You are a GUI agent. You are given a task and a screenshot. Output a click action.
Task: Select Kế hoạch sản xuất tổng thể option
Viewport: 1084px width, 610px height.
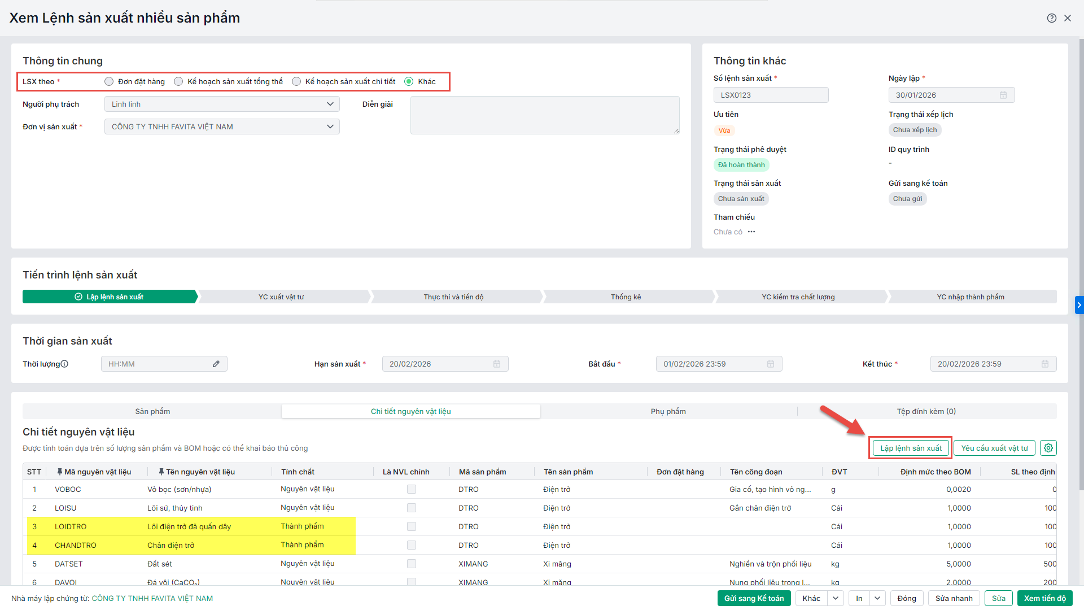pyautogui.click(x=178, y=81)
